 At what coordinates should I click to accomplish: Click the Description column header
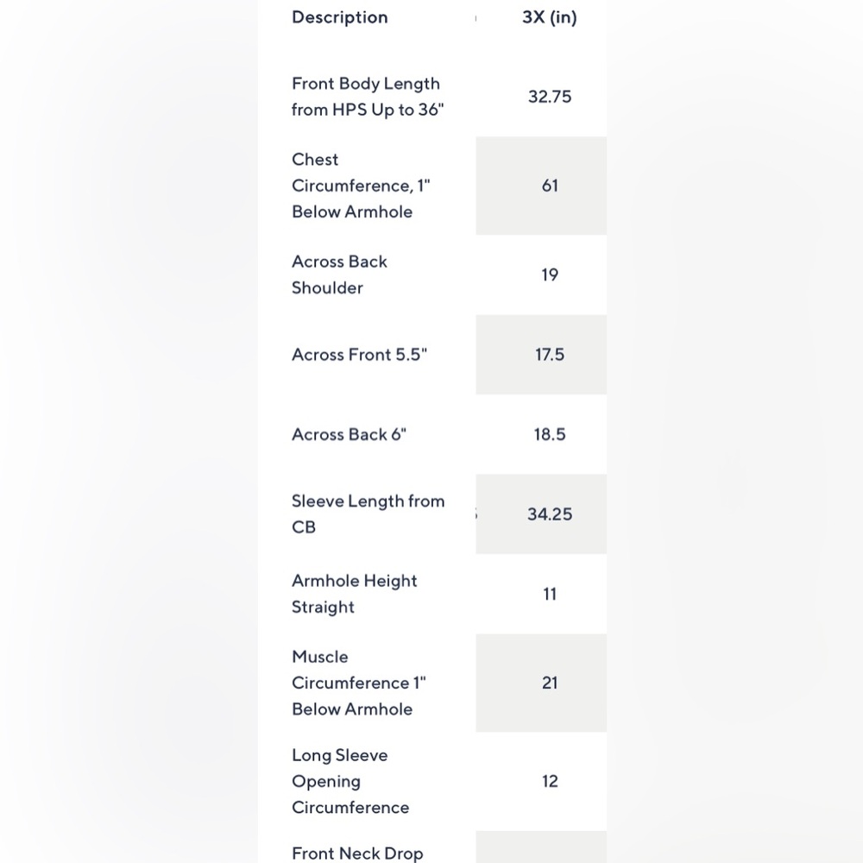tap(339, 17)
